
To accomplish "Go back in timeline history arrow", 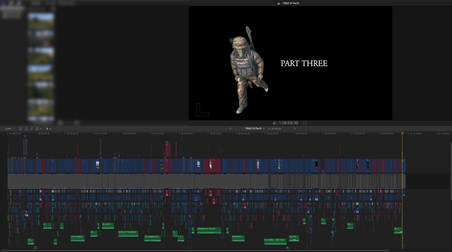I will (230, 128).
